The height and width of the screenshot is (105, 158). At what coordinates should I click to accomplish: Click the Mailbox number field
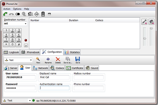[x=89, y=77]
